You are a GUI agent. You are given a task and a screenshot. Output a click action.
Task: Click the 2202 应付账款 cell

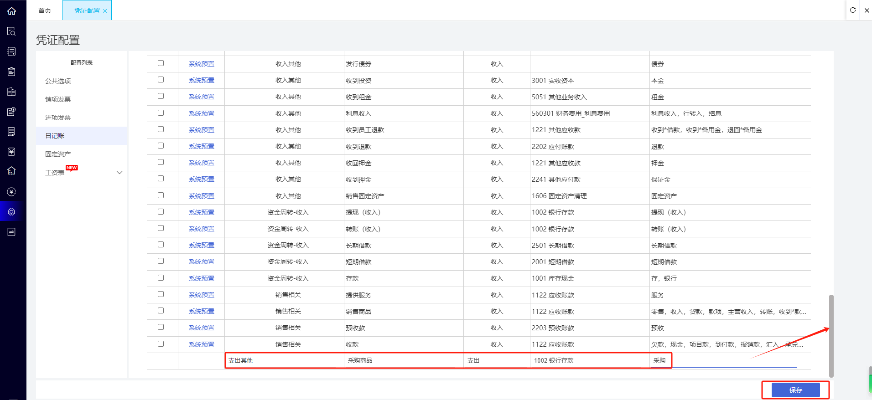click(590, 147)
